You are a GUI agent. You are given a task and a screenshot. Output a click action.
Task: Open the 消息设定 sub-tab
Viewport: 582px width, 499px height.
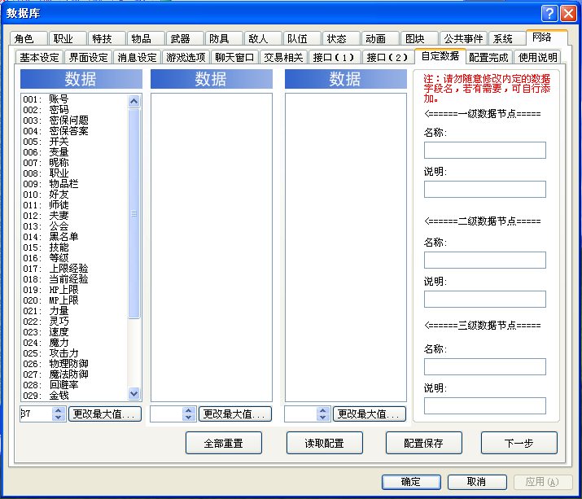click(137, 58)
